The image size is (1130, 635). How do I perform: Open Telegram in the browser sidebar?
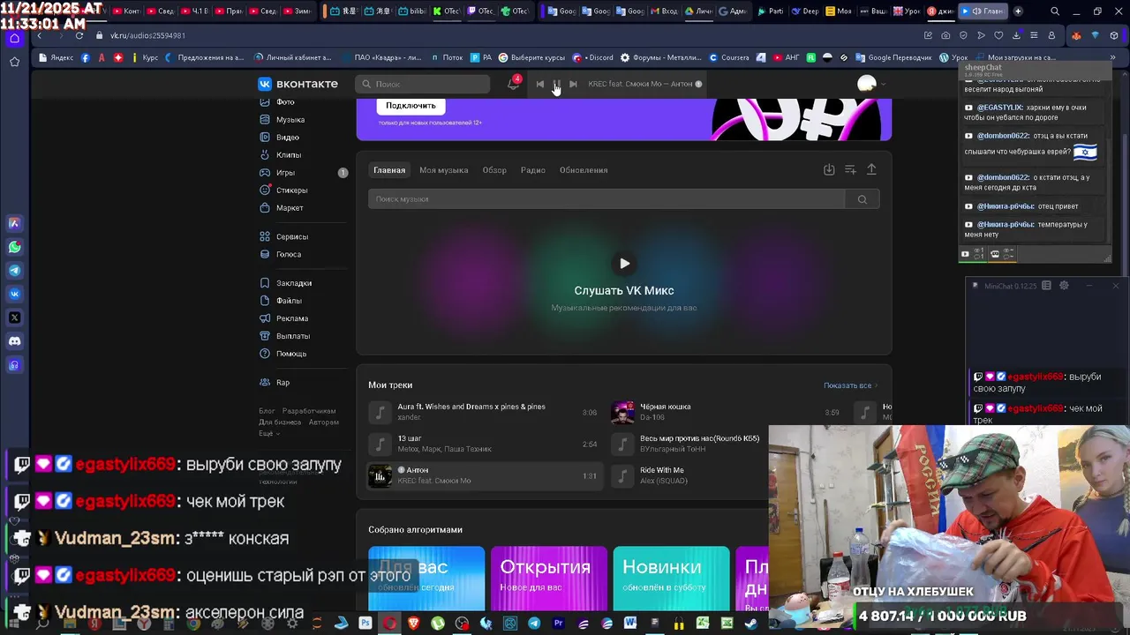[14, 271]
